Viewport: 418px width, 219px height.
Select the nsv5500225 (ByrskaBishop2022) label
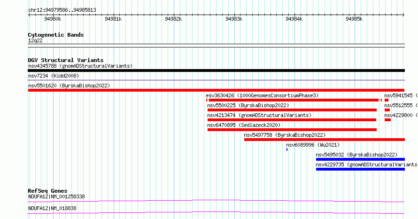248,105
